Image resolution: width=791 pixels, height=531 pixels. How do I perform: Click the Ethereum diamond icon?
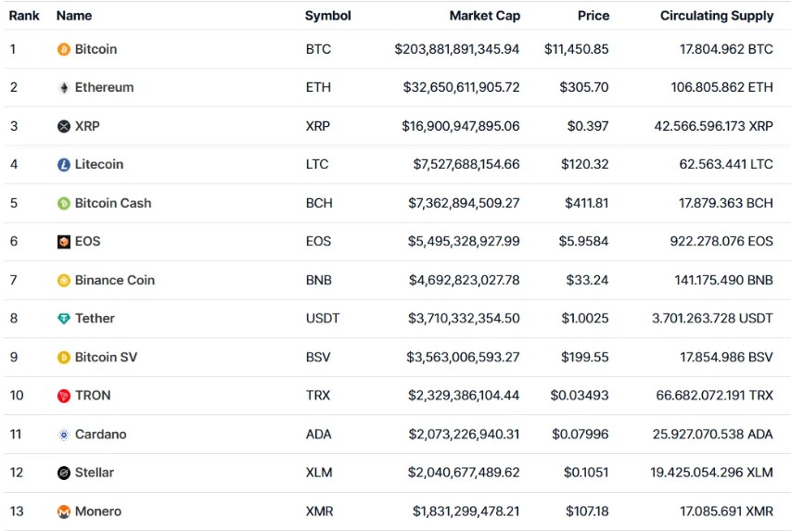pos(64,88)
